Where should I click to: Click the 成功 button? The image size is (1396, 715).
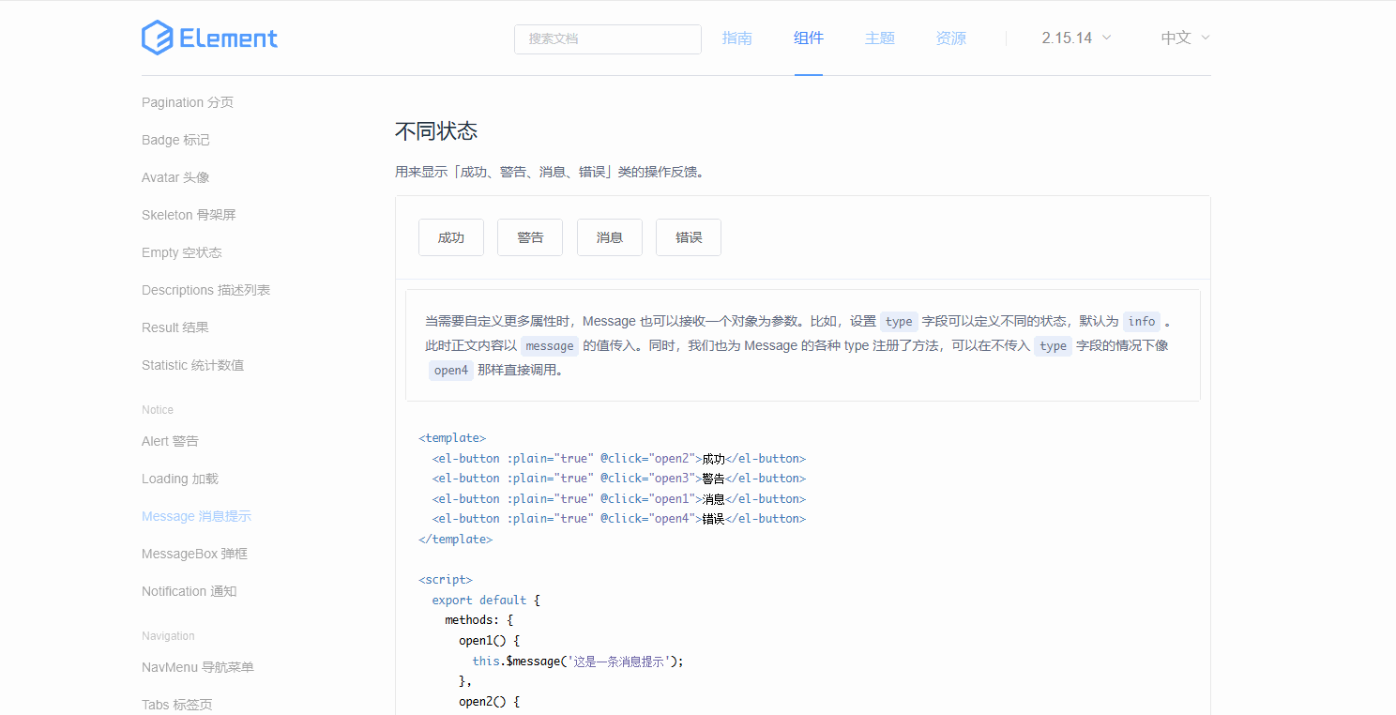450,237
